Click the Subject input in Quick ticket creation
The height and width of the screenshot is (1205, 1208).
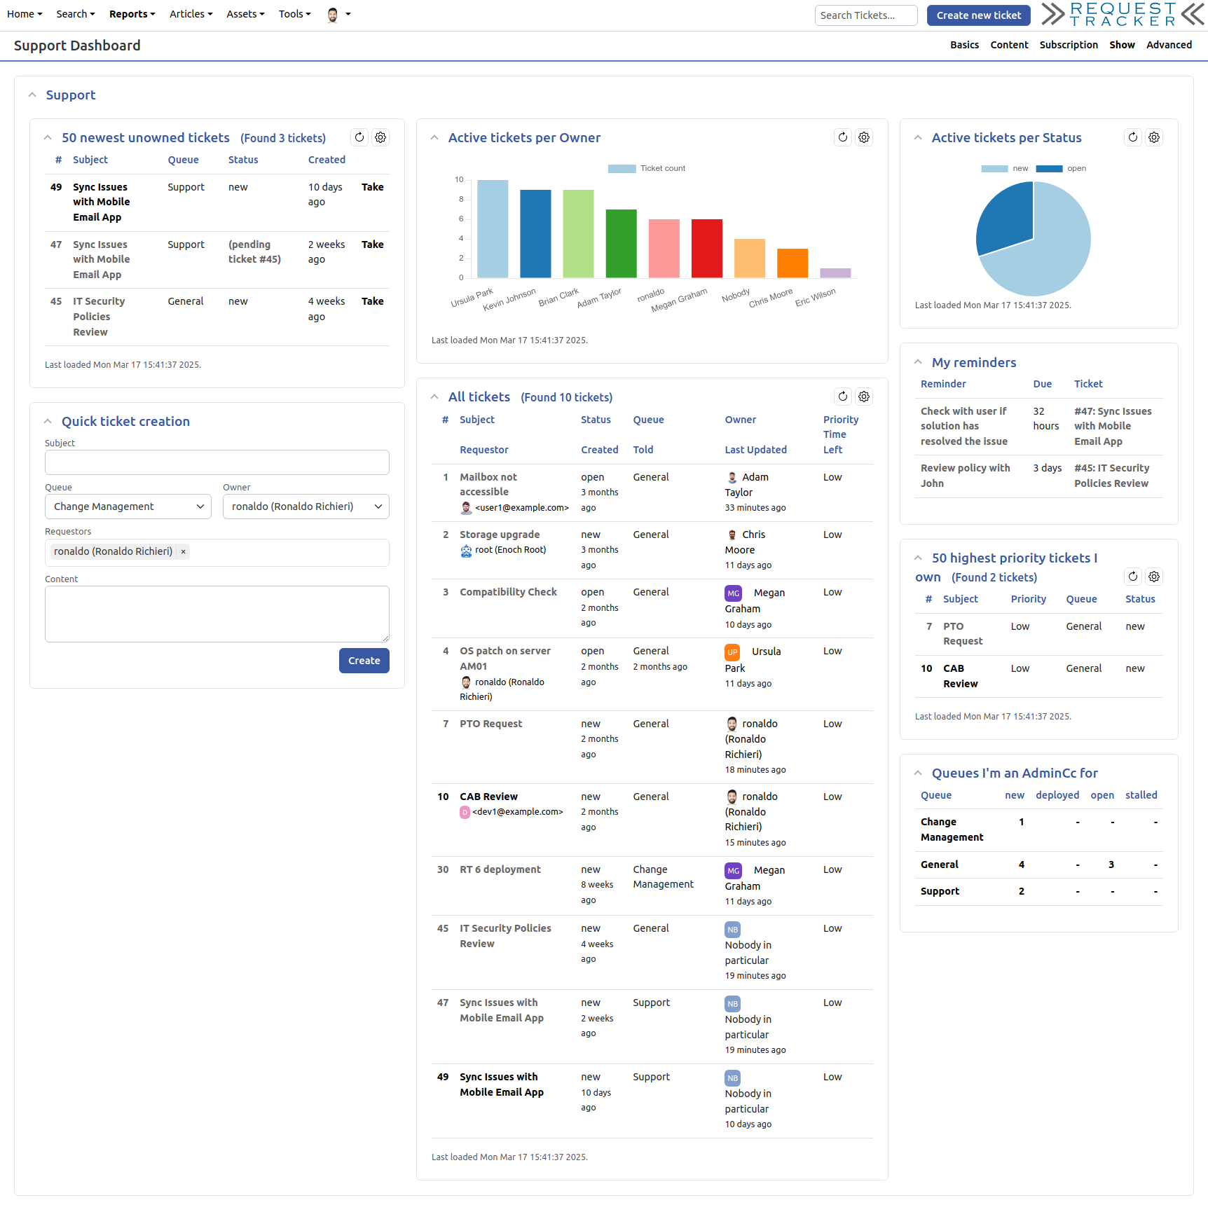click(x=217, y=462)
